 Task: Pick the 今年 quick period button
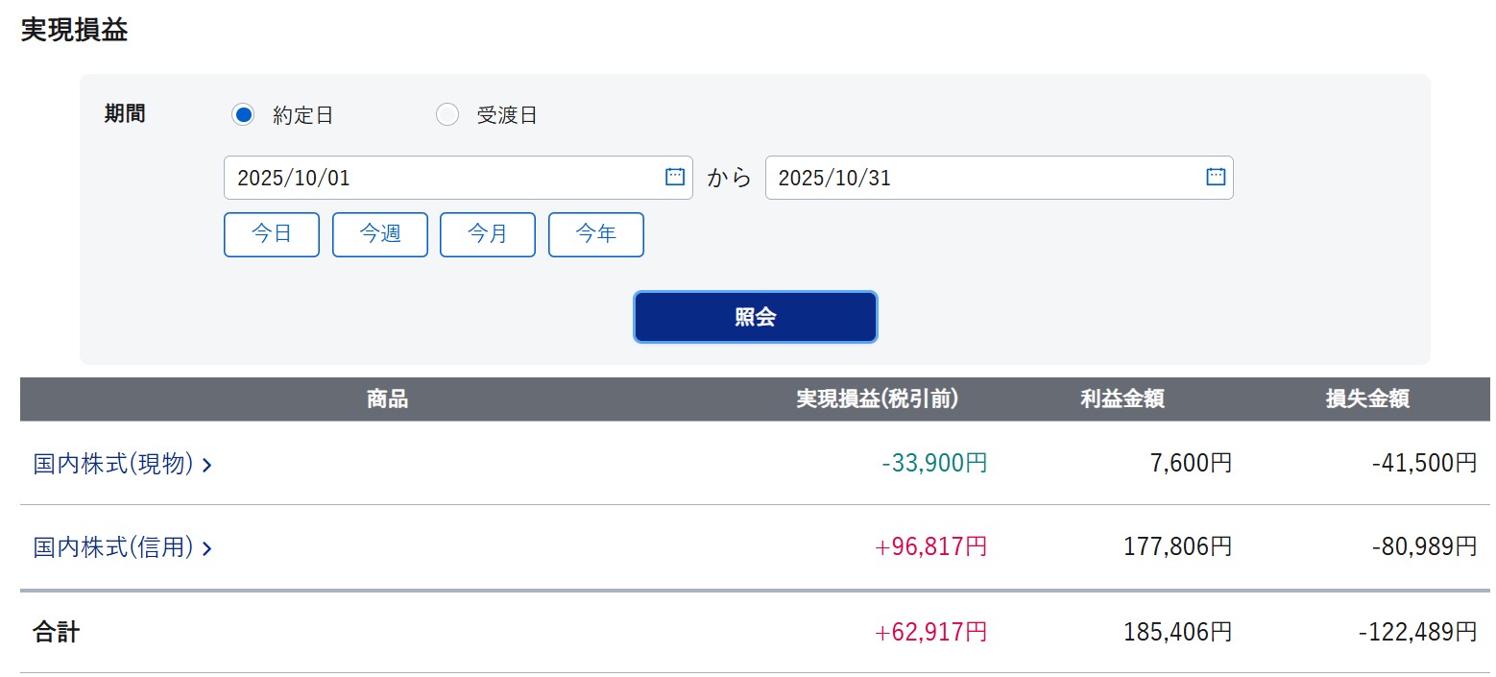click(x=596, y=235)
